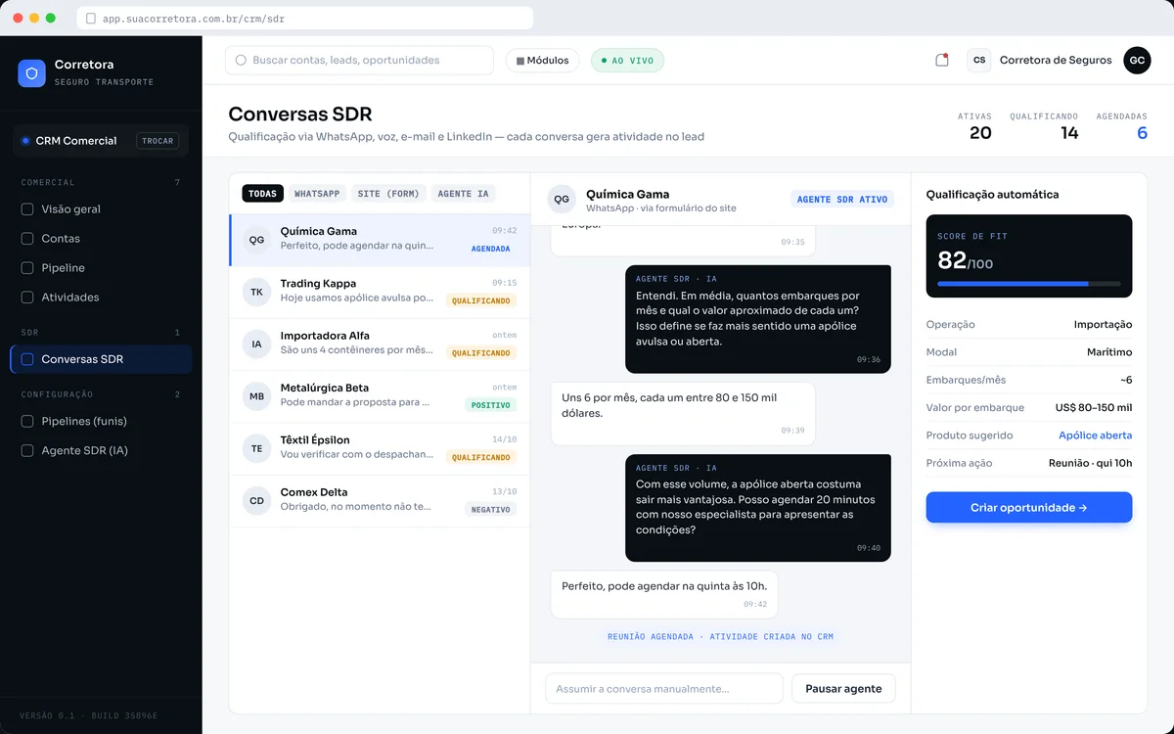Click the icon next to Agente SDR (IA)
The image size is (1174, 734).
click(x=27, y=451)
